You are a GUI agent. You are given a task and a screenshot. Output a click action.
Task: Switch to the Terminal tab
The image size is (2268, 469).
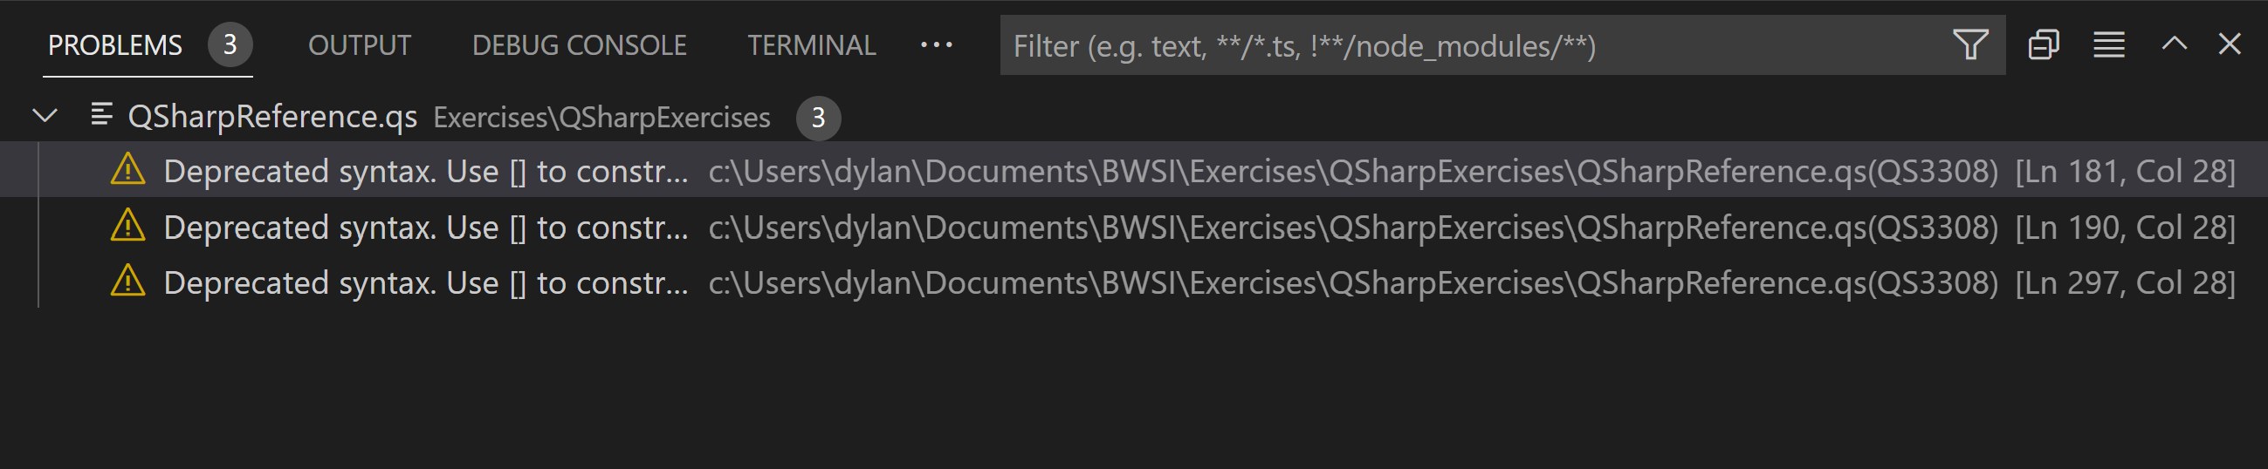click(x=811, y=44)
